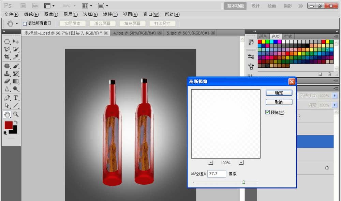
Task: Select the Sharpen tool
Action: coord(7,89)
